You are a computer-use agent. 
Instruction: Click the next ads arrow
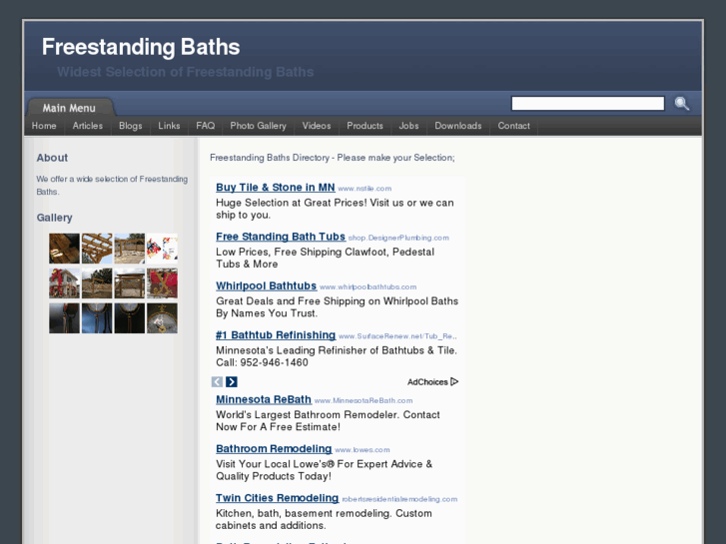(x=232, y=382)
